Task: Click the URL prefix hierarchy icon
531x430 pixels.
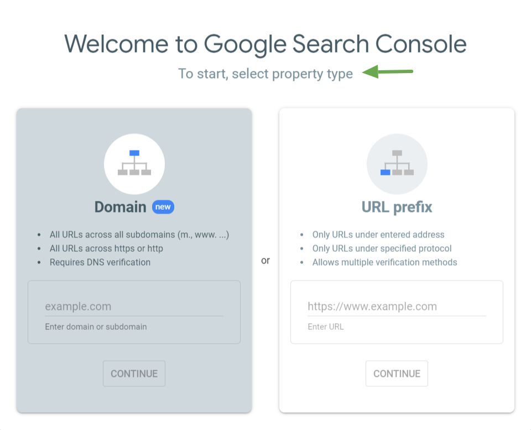Action: 397,164
